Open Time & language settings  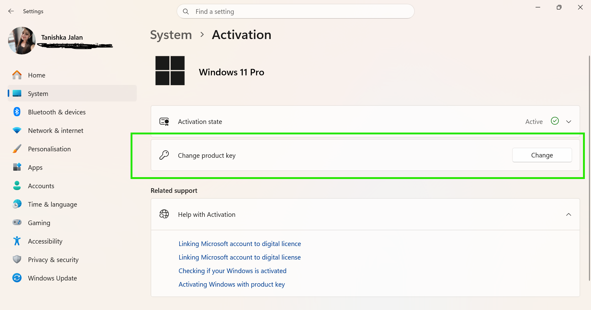72,204
